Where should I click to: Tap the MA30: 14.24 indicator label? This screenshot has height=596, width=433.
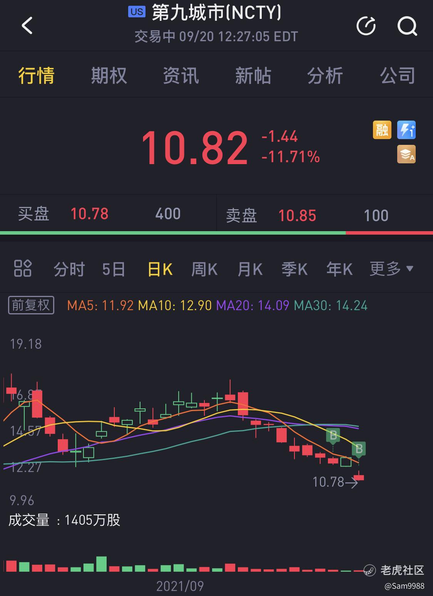pos(331,306)
